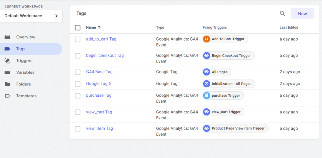
Task: Click the Initialization power trigger icon
Action: coord(207,84)
